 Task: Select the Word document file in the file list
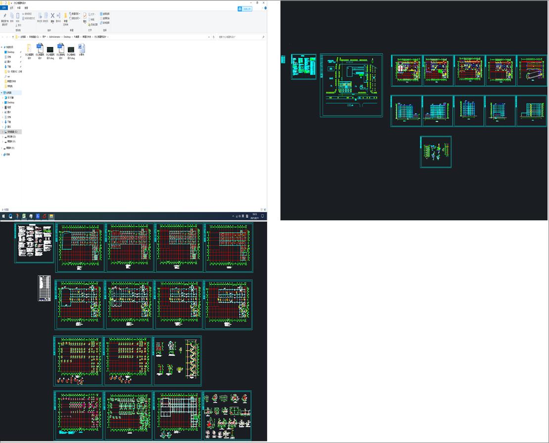[x=82, y=50]
